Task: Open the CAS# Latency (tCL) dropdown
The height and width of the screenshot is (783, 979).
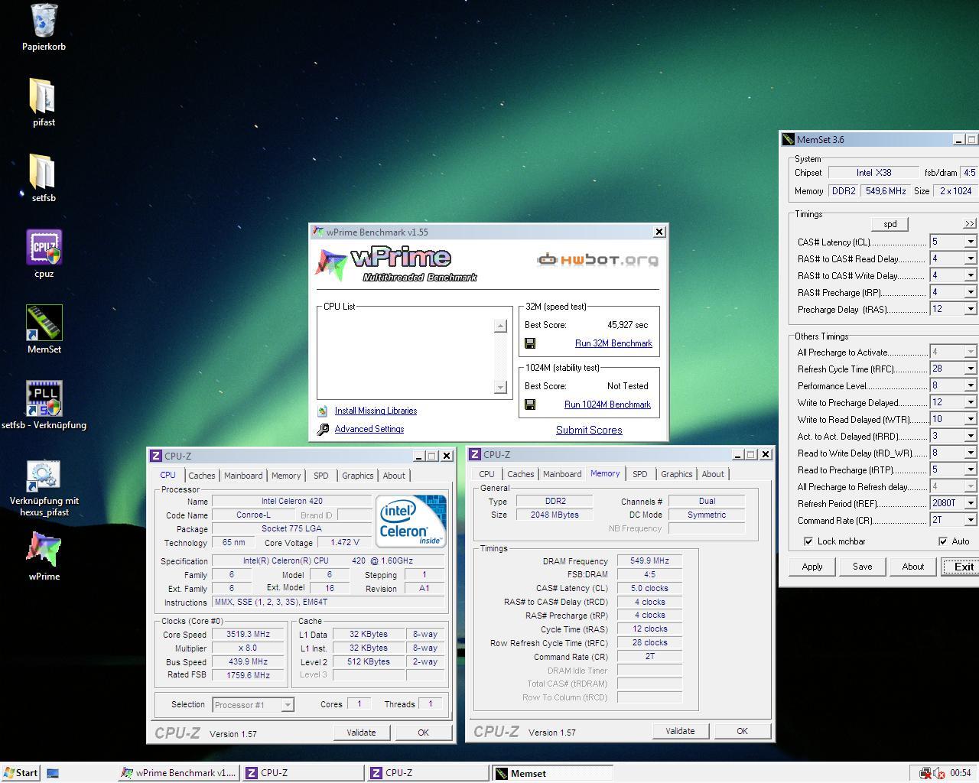Action: [971, 242]
